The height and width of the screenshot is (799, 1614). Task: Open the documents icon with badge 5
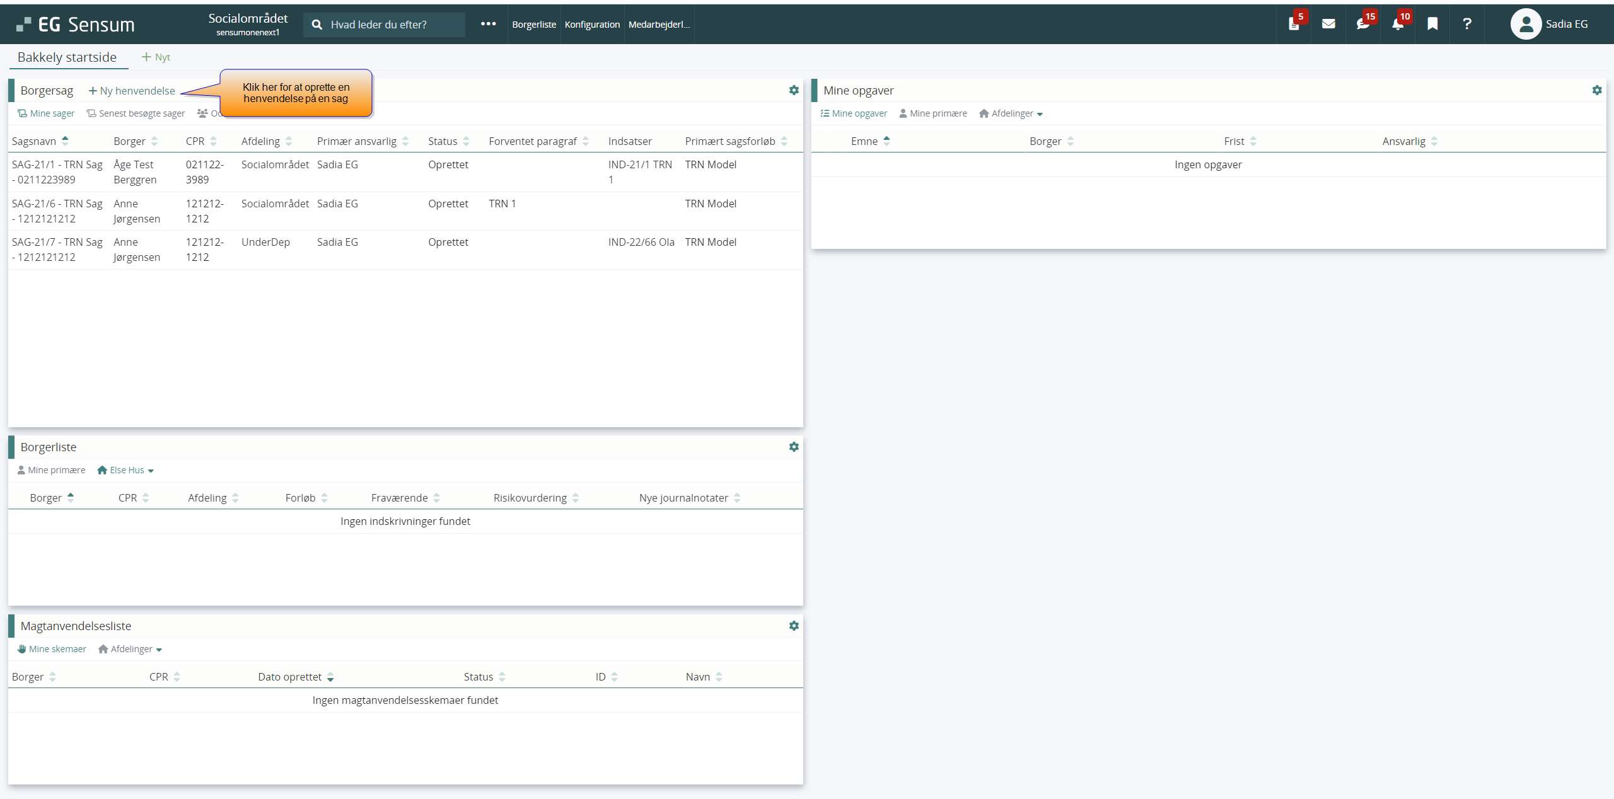point(1294,24)
